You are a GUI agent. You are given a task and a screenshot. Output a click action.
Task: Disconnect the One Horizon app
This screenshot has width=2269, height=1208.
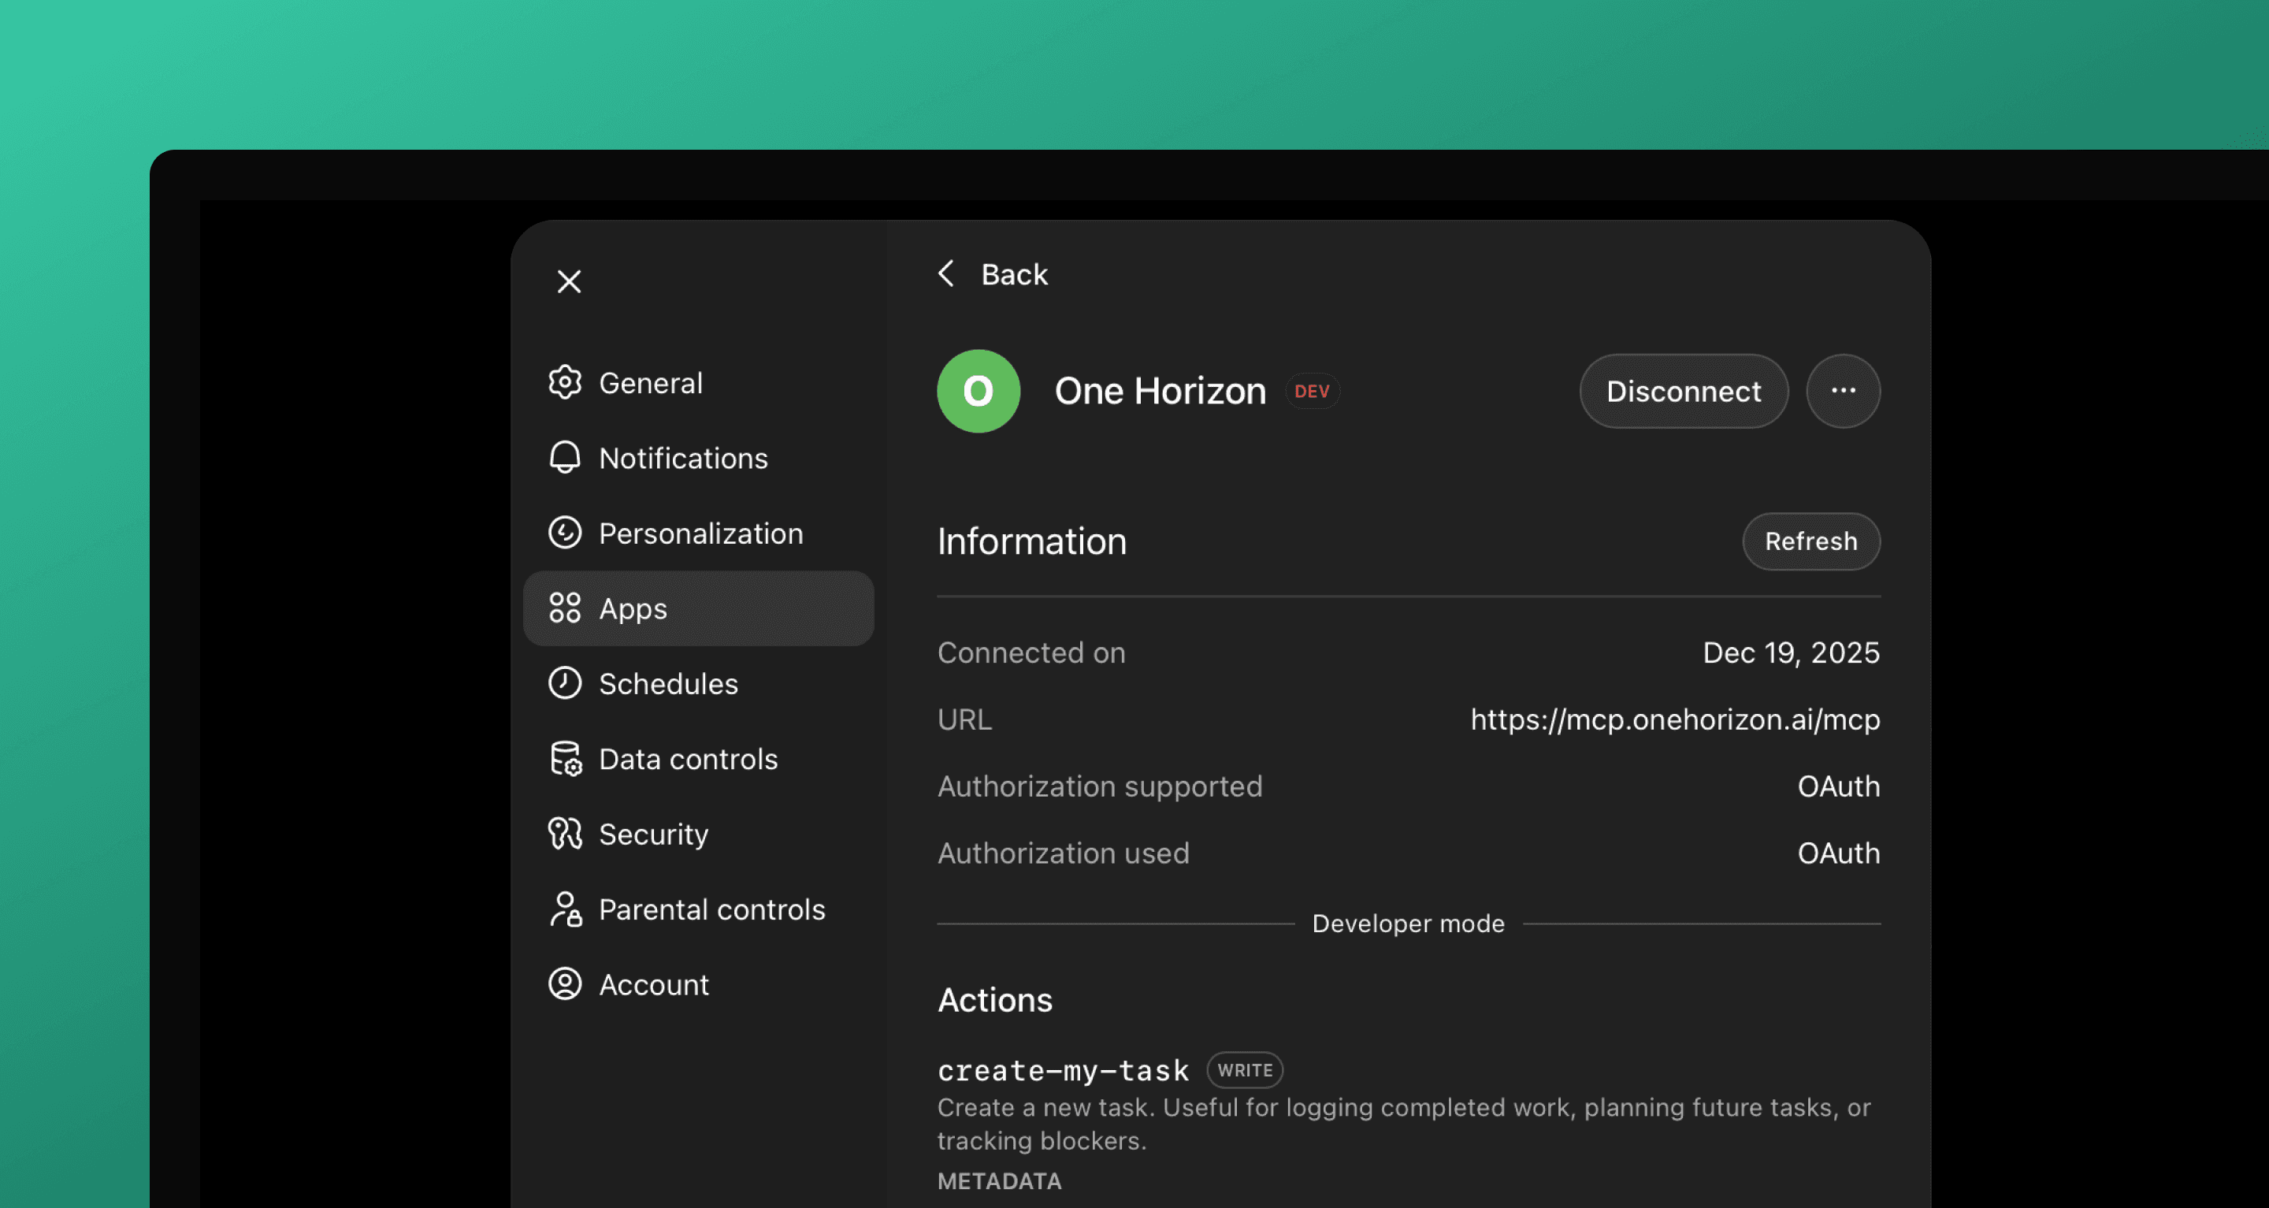pyautogui.click(x=1684, y=391)
